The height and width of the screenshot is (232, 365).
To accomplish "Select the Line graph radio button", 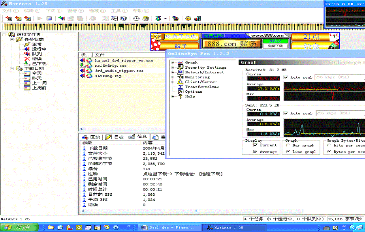I will (288, 152).
